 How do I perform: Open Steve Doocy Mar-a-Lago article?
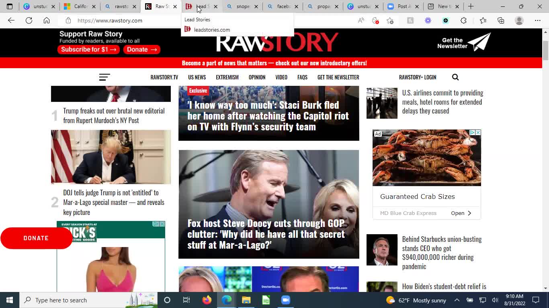[266, 234]
